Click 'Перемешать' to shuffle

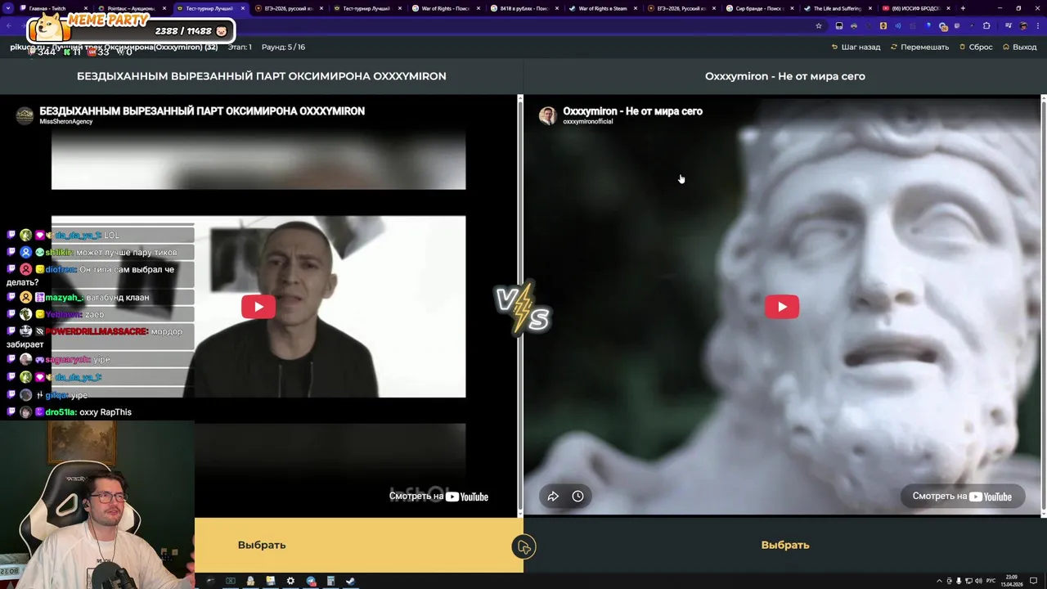(x=920, y=47)
